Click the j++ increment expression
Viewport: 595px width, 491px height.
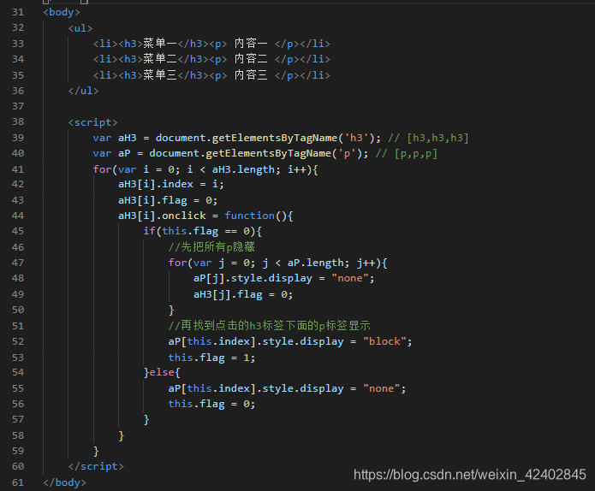(366, 263)
